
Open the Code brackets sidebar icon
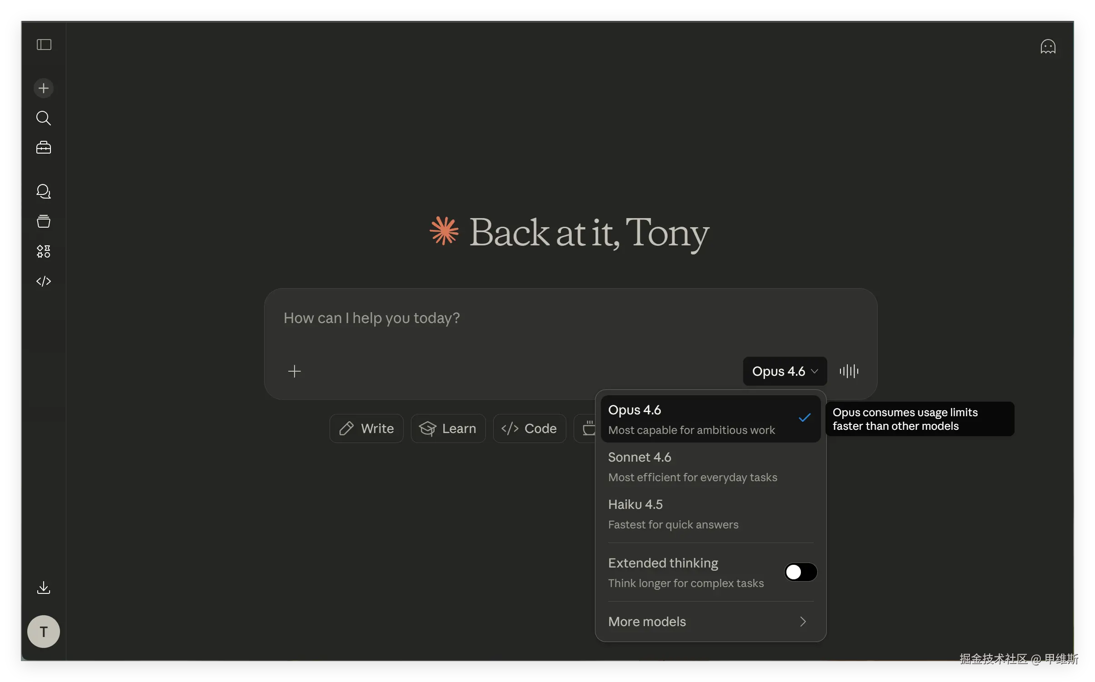pyautogui.click(x=44, y=281)
